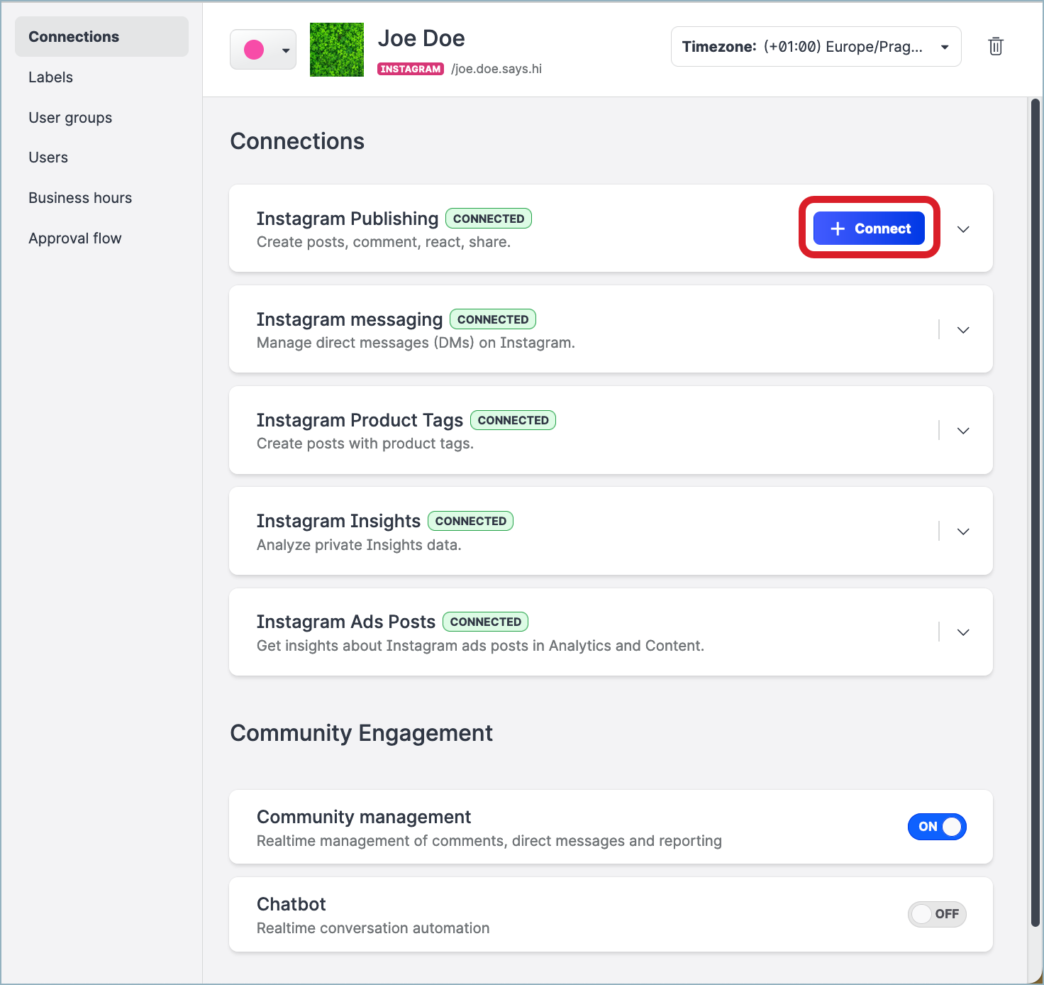Enable the Chatbot toggle
The height and width of the screenshot is (985, 1044).
(937, 914)
